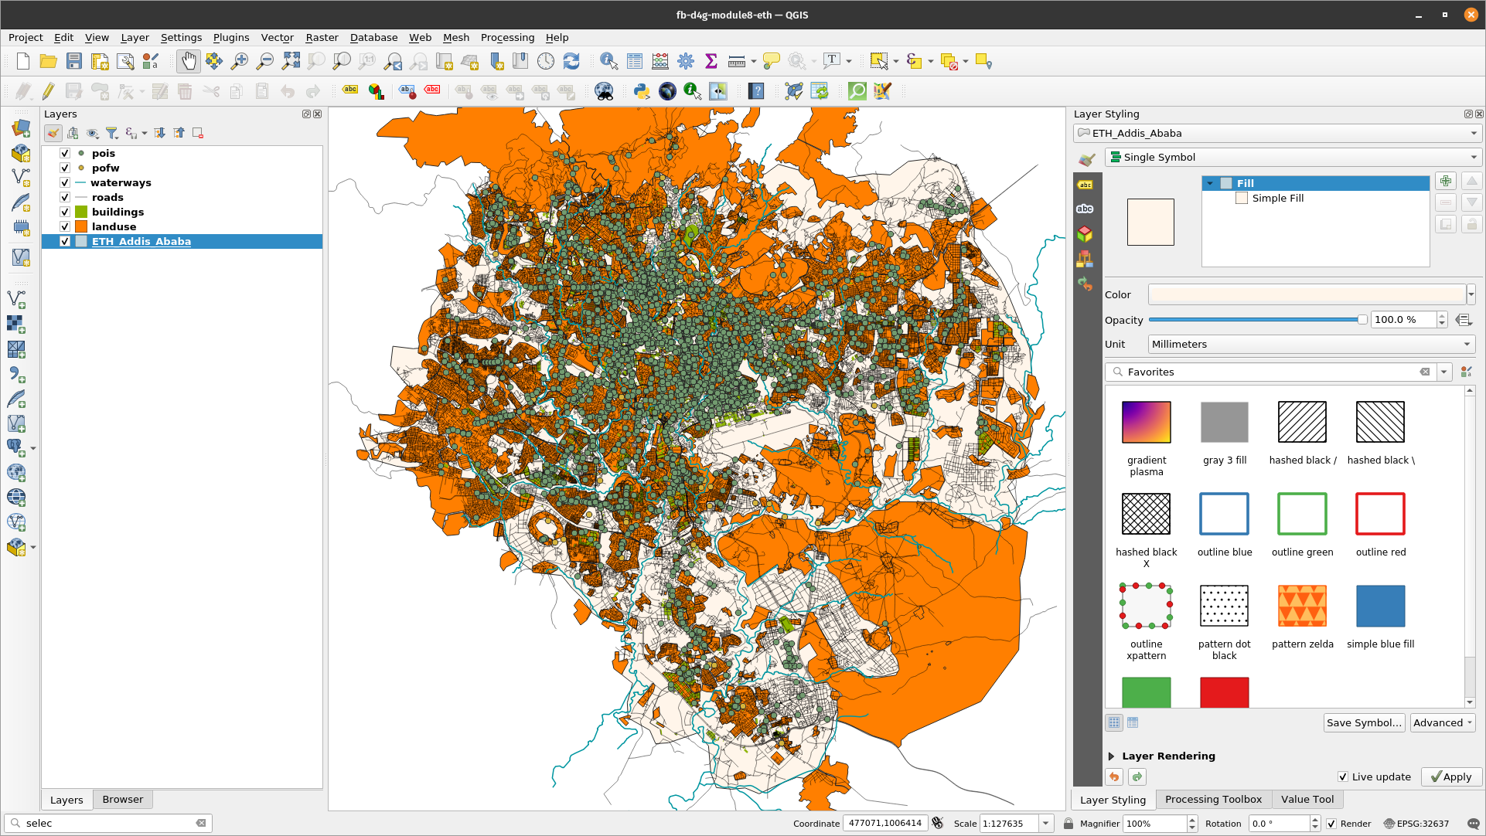The height and width of the screenshot is (836, 1486).
Task: Click the Opacity slider
Action: [x=1258, y=320]
